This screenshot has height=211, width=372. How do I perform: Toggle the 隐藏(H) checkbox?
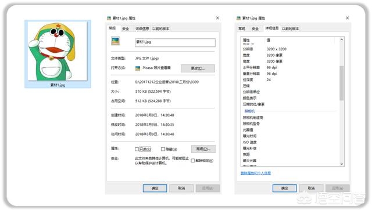(163, 149)
